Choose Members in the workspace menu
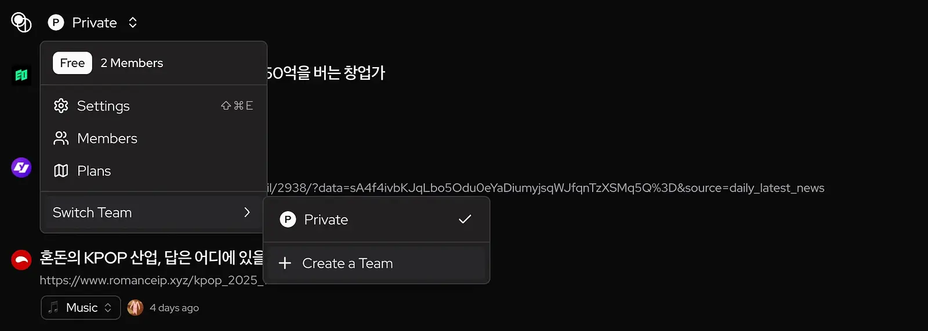 (x=154, y=138)
